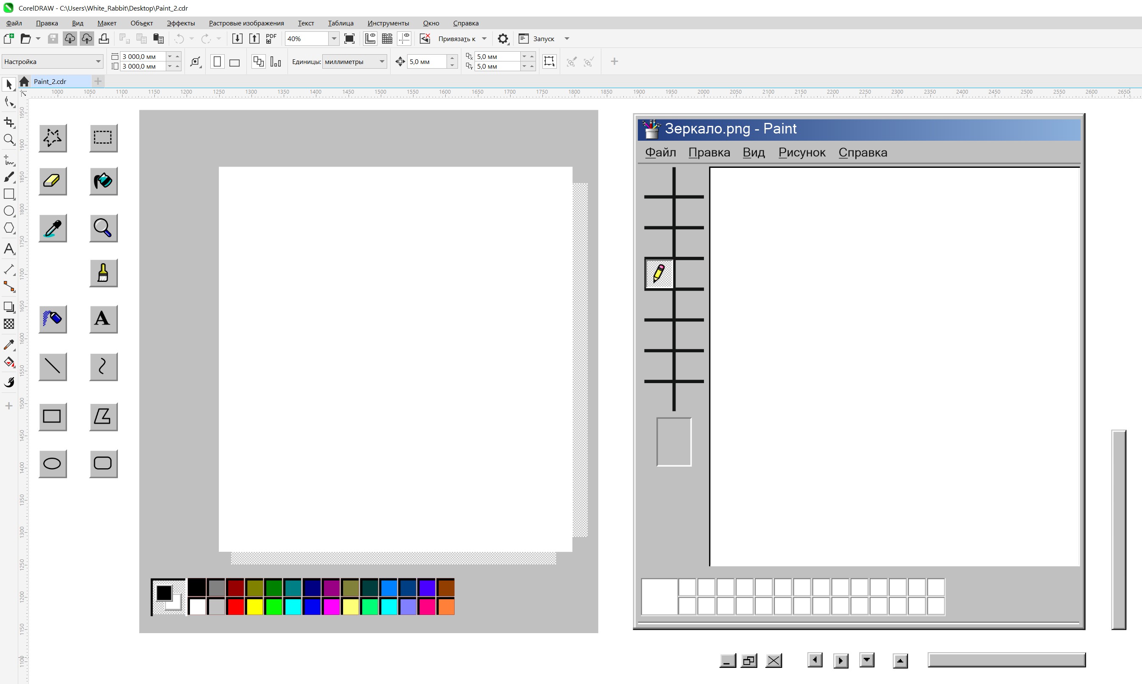Viewport: 1142px width, 684px height.
Task: Open the Эффекты menu
Action: point(181,23)
